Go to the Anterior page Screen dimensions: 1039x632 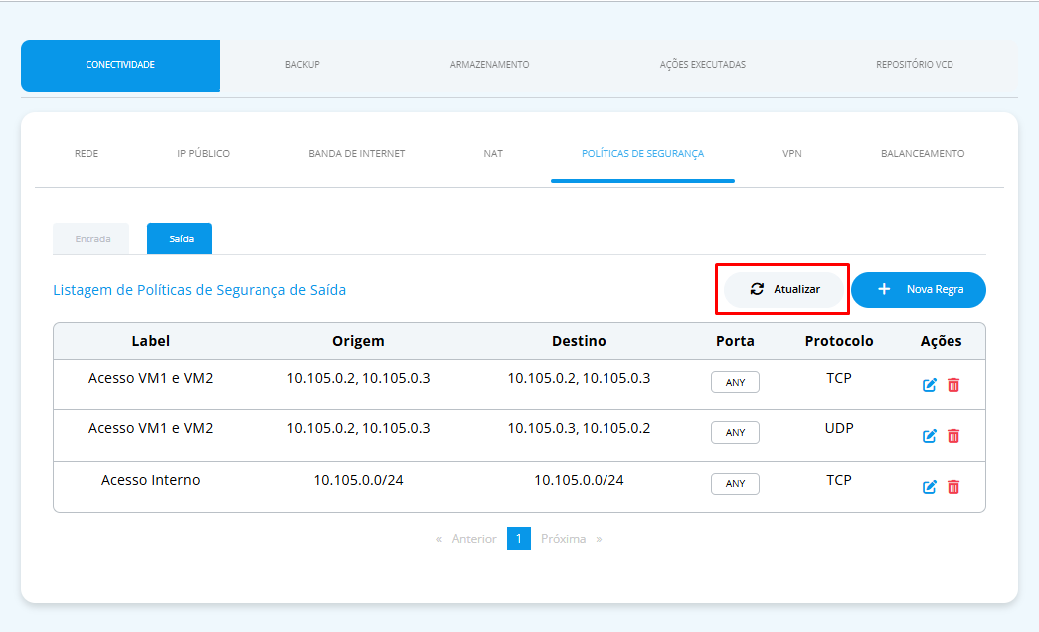(474, 539)
